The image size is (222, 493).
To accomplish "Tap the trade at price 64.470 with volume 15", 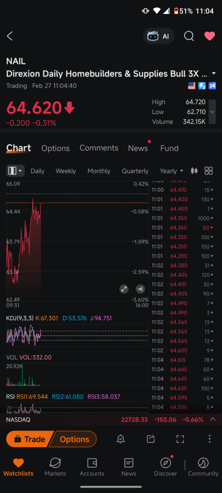I will pyautogui.click(x=183, y=190).
